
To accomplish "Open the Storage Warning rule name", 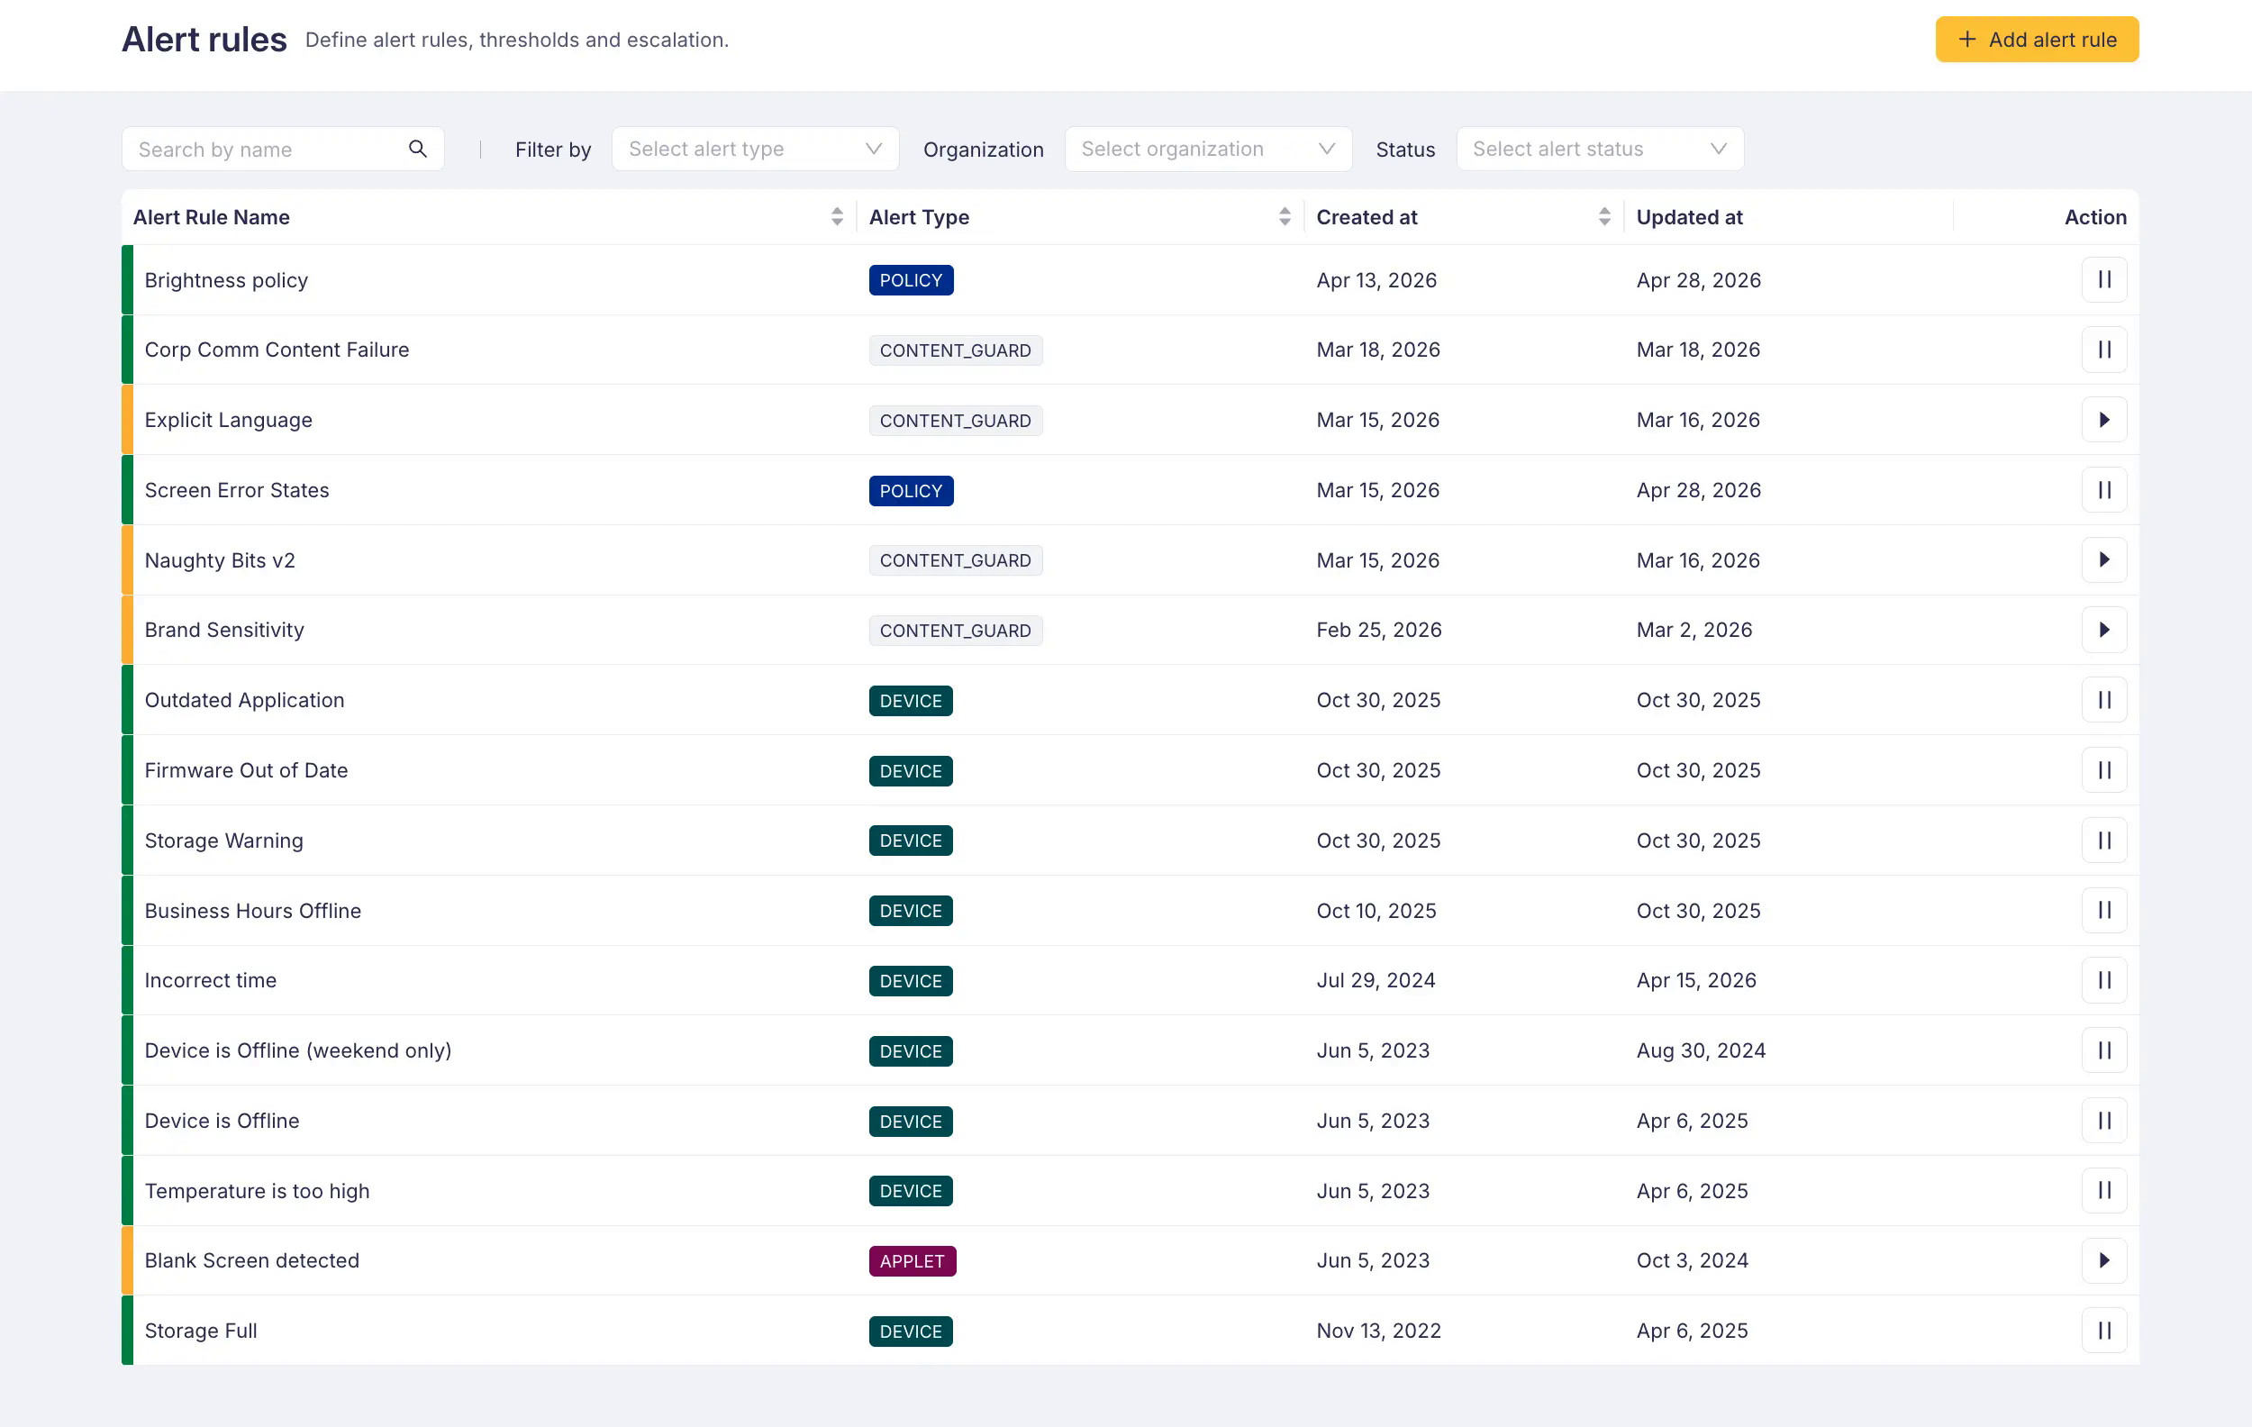I will (x=223, y=841).
